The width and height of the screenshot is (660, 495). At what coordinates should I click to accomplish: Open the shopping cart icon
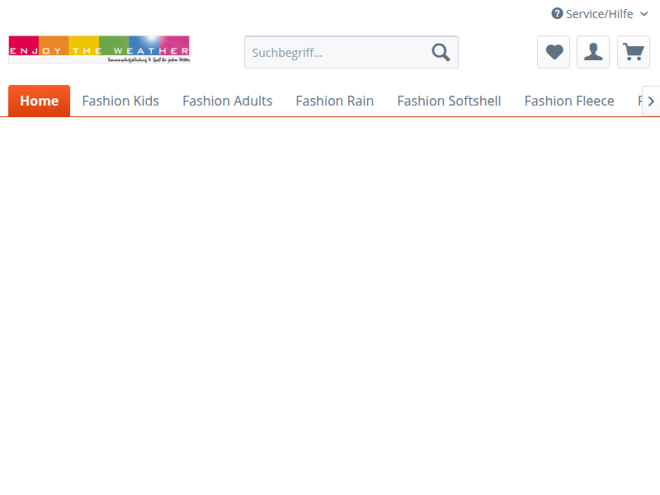633,52
